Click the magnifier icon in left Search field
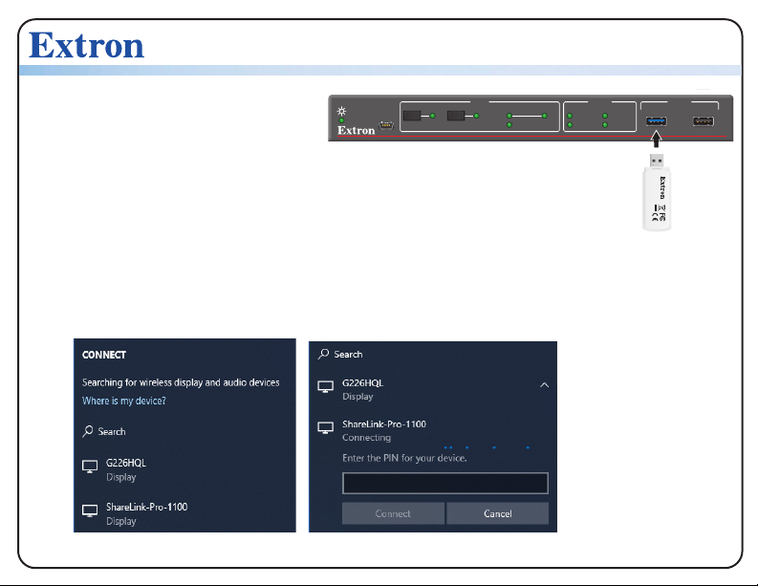This screenshot has width=758, height=586. tap(88, 431)
